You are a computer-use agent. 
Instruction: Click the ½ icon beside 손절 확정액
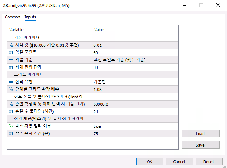point(11,104)
